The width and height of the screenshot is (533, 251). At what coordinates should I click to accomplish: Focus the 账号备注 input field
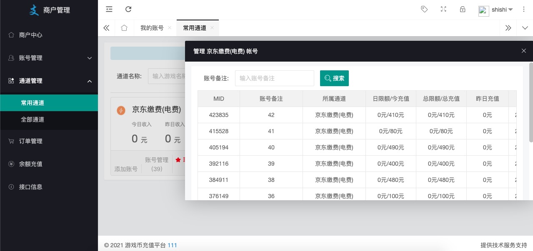[x=275, y=78]
